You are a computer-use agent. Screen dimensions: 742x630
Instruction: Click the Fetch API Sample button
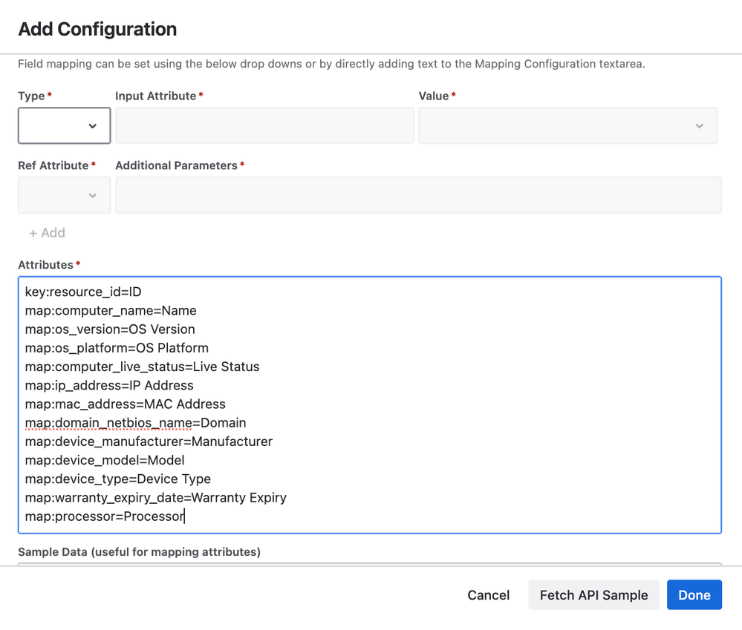pyautogui.click(x=593, y=595)
